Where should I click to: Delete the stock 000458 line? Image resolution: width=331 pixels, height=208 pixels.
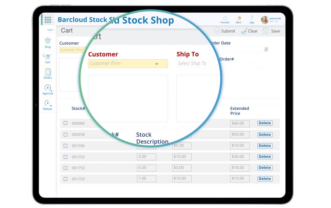(x=265, y=134)
